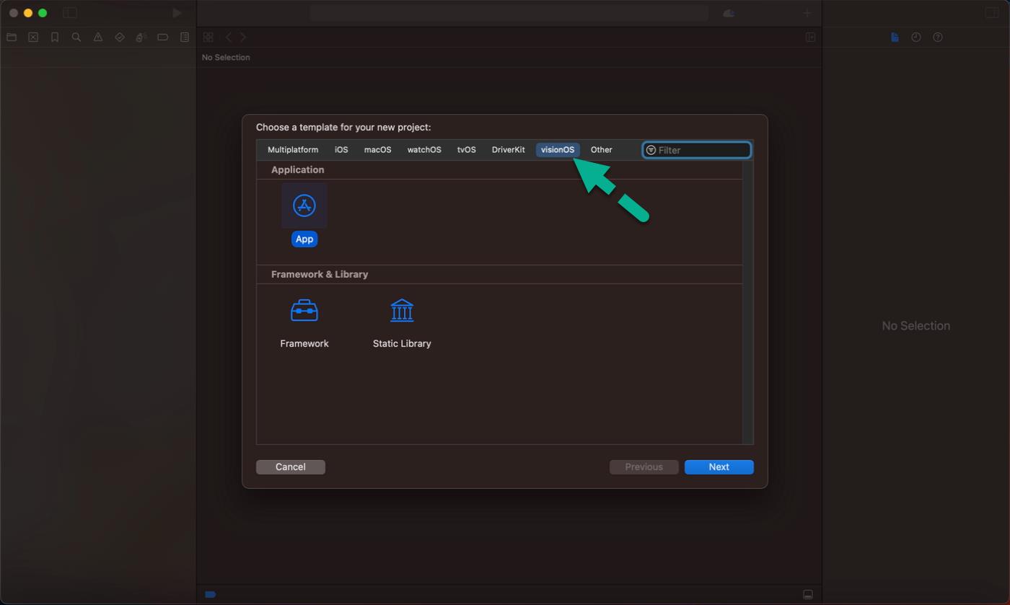Open the Bookmark navigator icon
The image size is (1010, 605).
coord(55,37)
